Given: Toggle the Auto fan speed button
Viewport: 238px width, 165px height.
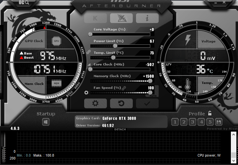Looking at the screenshot, I should point(153,96).
